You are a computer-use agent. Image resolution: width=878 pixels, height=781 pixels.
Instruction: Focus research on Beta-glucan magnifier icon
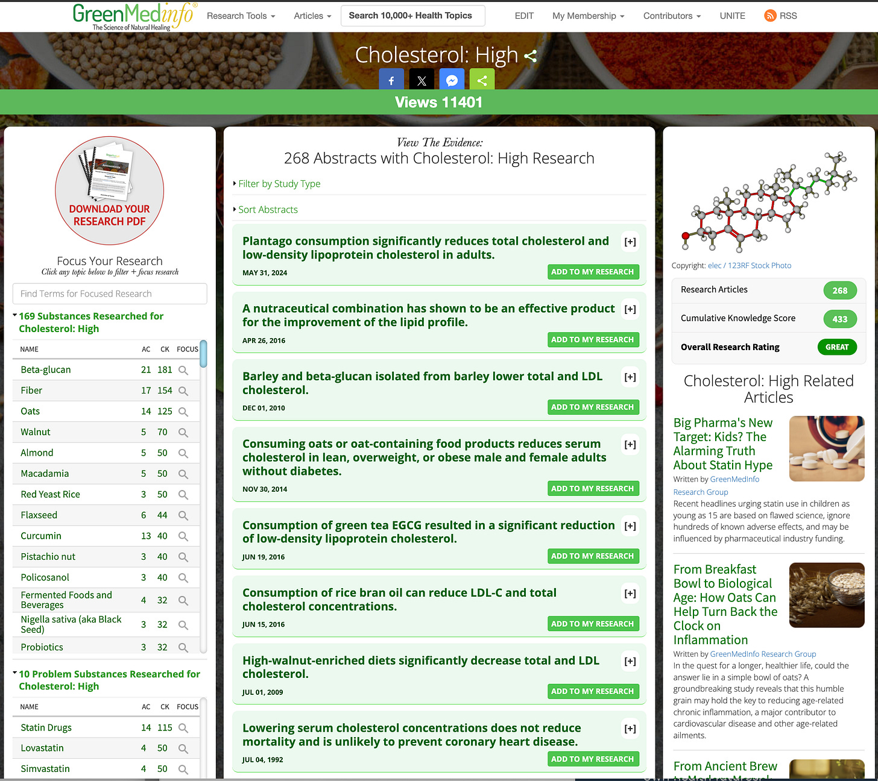click(183, 371)
